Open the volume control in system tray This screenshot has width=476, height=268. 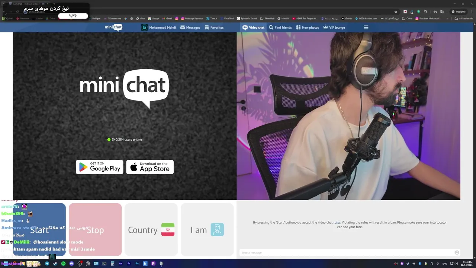[x=456, y=264]
